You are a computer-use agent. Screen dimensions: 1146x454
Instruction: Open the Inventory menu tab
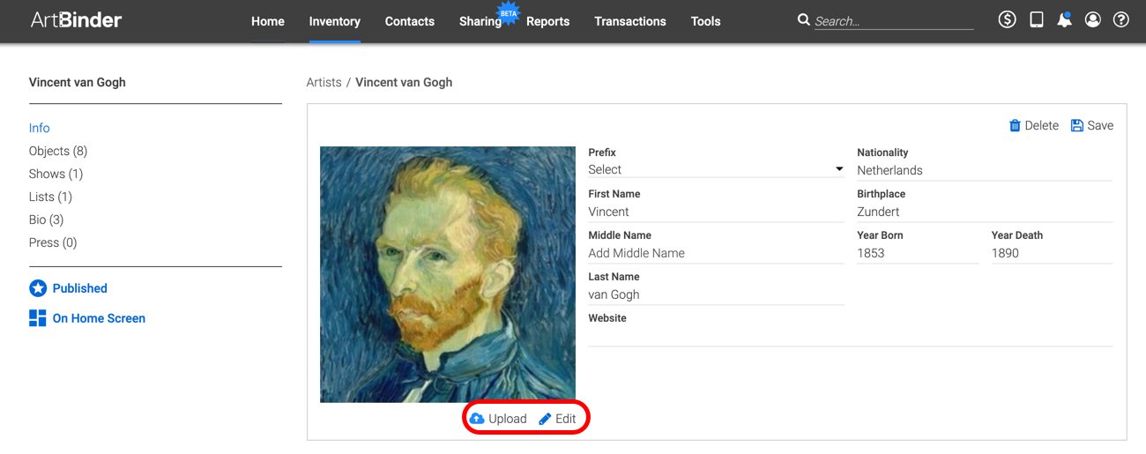pos(335,21)
